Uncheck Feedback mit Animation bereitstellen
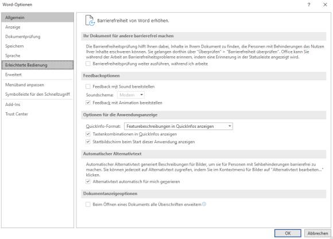This screenshot has height=239, width=333. (x=88, y=103)
